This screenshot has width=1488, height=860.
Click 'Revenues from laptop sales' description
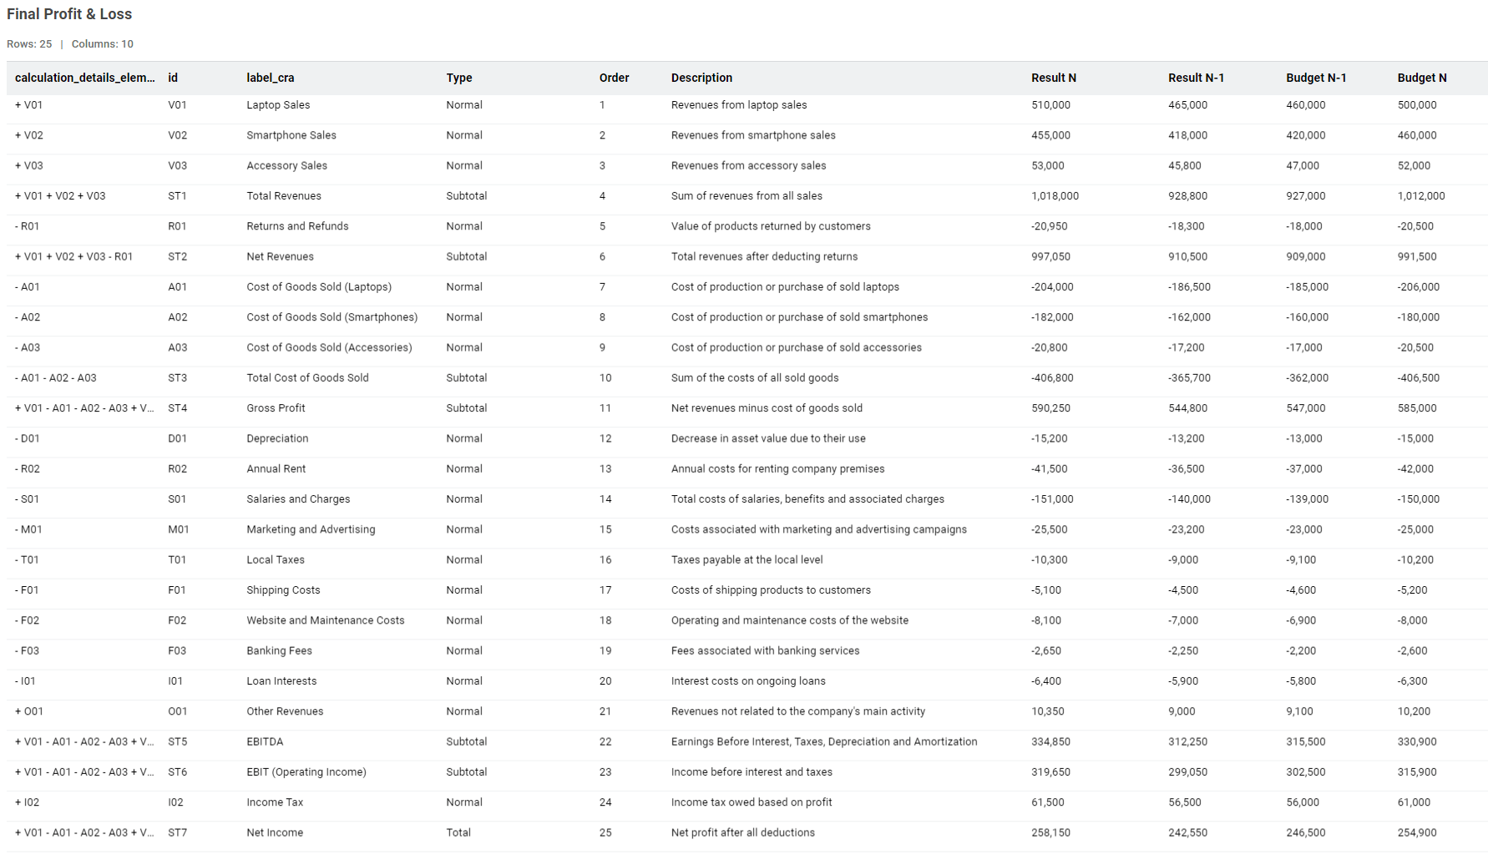[x=739, y=105]
